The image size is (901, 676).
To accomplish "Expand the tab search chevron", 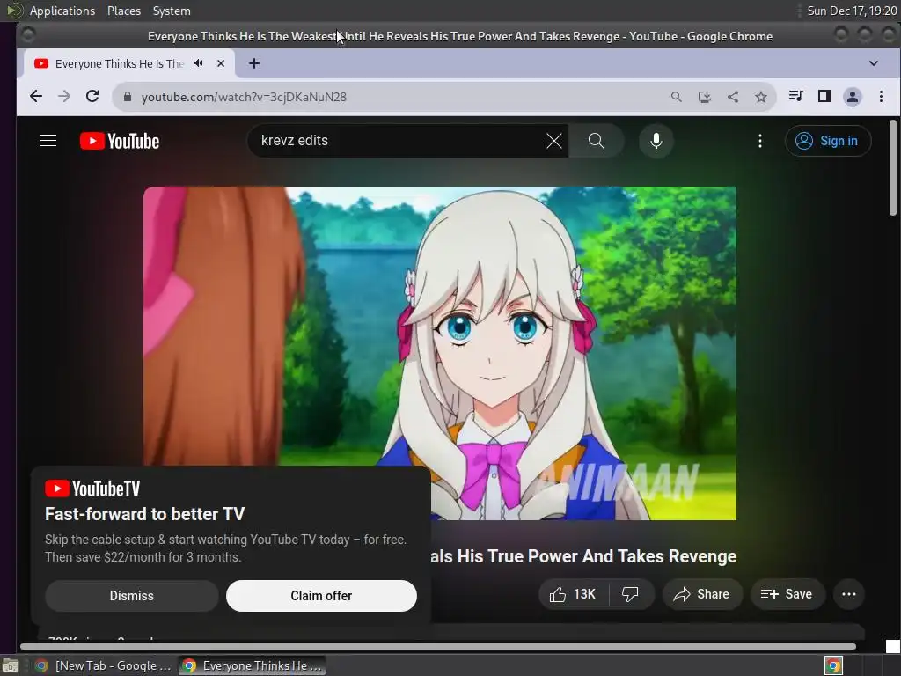I will tap(874, 63).
